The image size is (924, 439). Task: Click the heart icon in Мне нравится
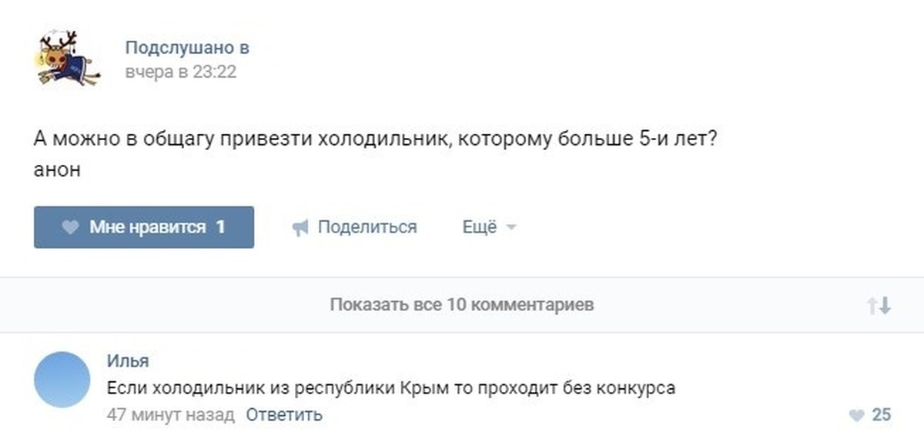(70, 228)
